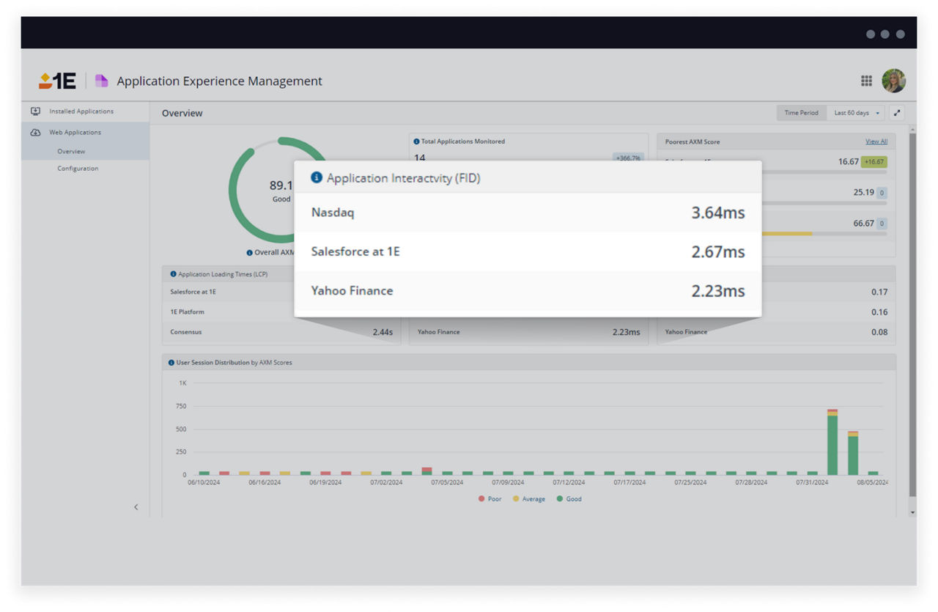Toggle Good series in chart legend
This screenshot has width=938, height=612.
pos(569,499)
